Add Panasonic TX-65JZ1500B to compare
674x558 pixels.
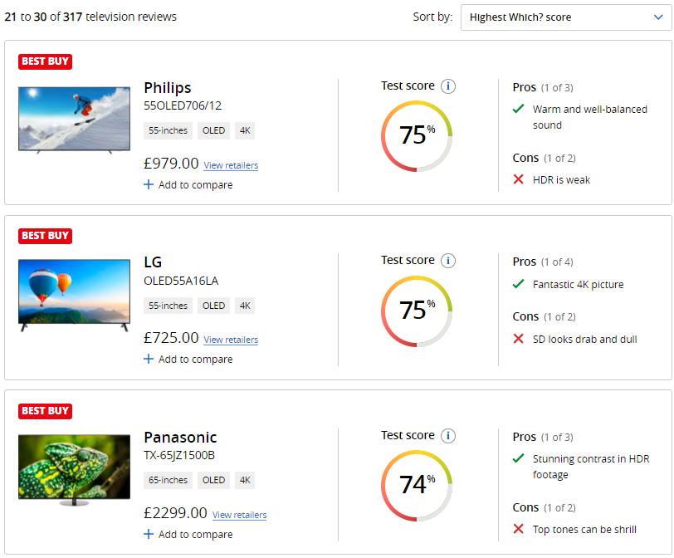tap(188, 535)
